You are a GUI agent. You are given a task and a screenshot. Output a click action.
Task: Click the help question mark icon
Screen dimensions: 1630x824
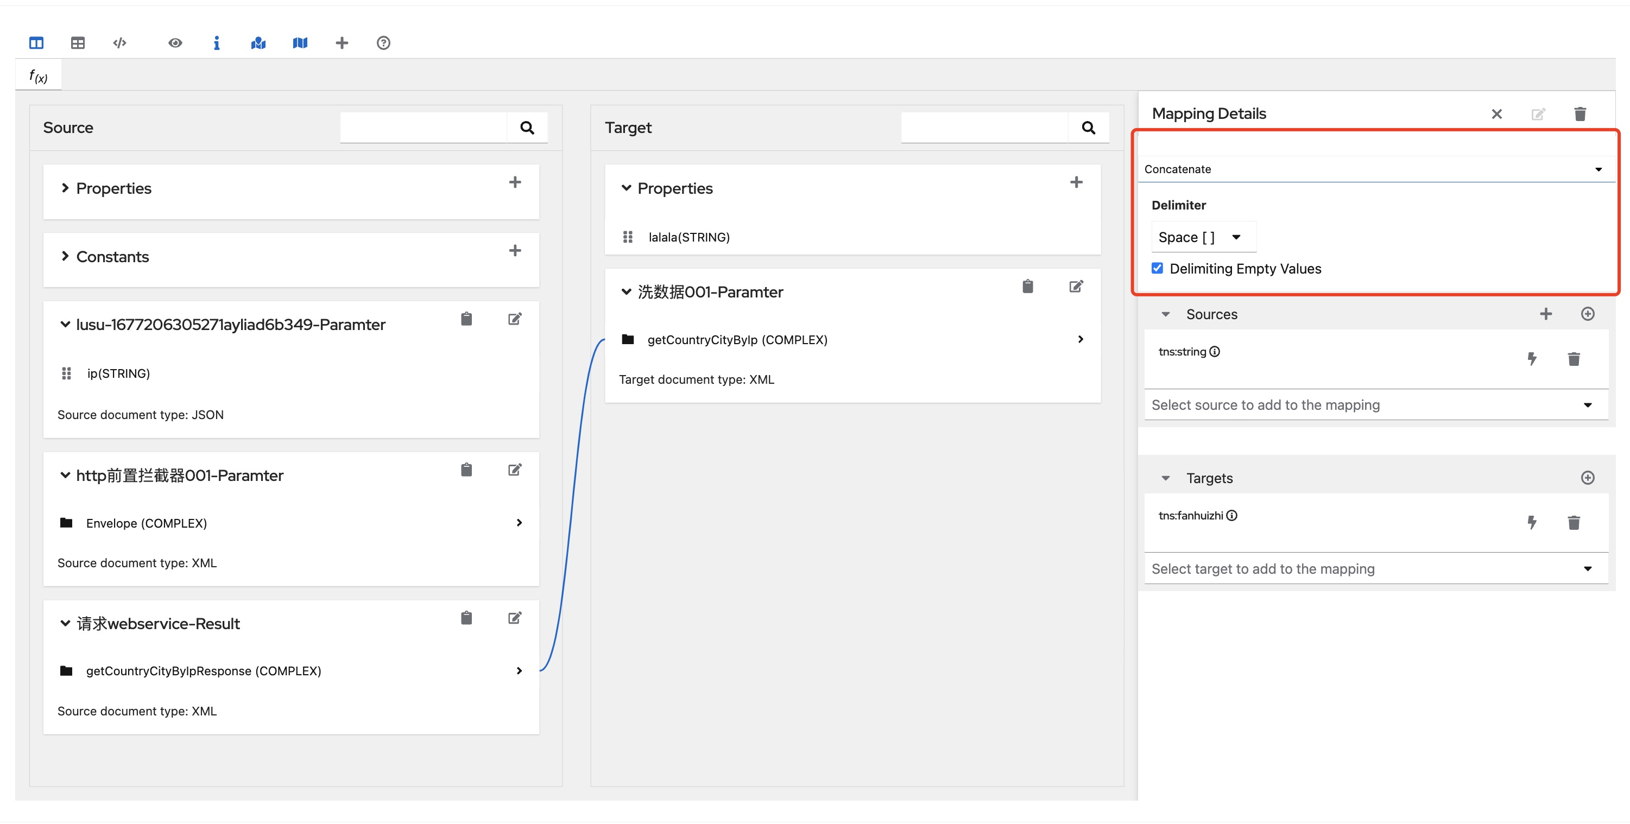coord(383,43)
